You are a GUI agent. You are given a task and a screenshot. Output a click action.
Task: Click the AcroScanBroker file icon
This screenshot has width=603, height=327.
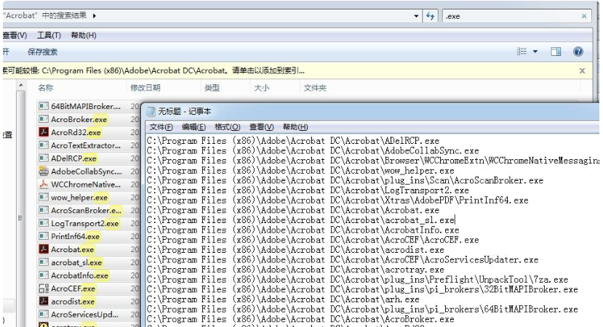coord(44,210)
